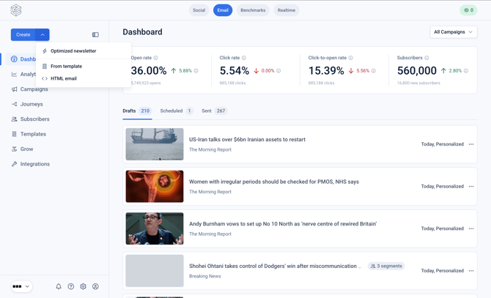This screenshot has width=491, height=298.
Task: Collapse the Create dropdown arrow
Action: pyautogui.click(x=43, y=34)
